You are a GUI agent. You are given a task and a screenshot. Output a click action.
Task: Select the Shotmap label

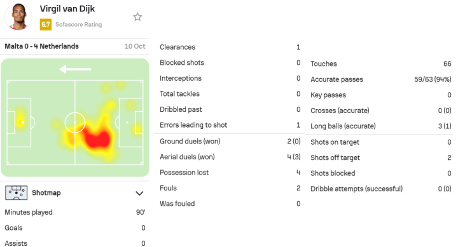(46, 193)
